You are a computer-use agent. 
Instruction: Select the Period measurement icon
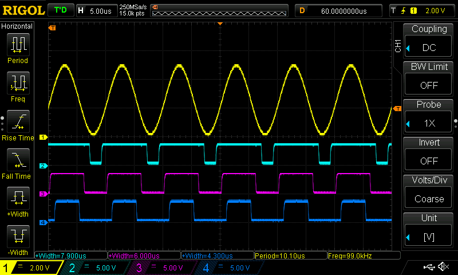pyautogui.click(x=18, y=45)
